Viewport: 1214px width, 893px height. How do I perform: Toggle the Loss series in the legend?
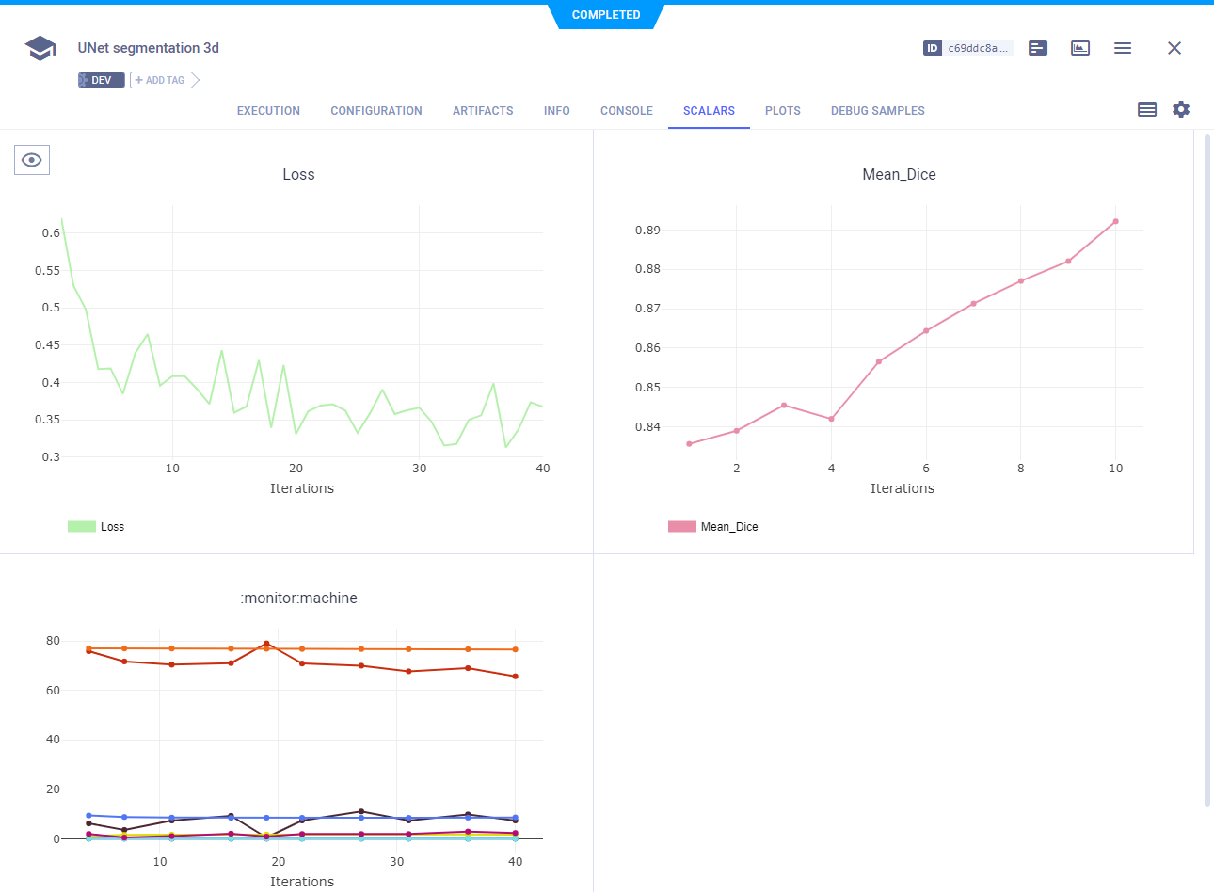(96, 527)
